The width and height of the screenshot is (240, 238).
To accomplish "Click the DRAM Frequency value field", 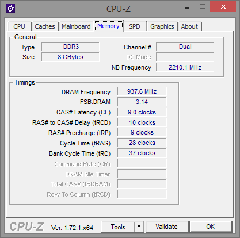I will (x=142, y=91).
